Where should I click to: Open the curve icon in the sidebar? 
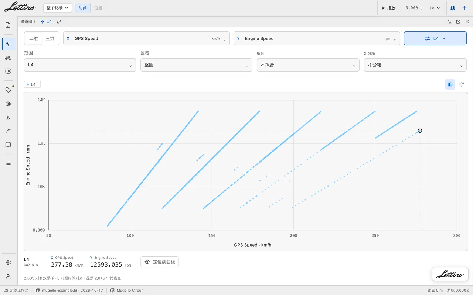coord(8,131)
